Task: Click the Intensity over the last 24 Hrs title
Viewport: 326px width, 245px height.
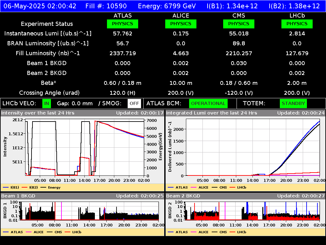Action: pyautogui.click(x=38, y=113)
